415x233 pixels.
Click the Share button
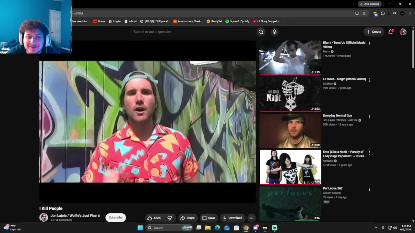tap(187, 218)
